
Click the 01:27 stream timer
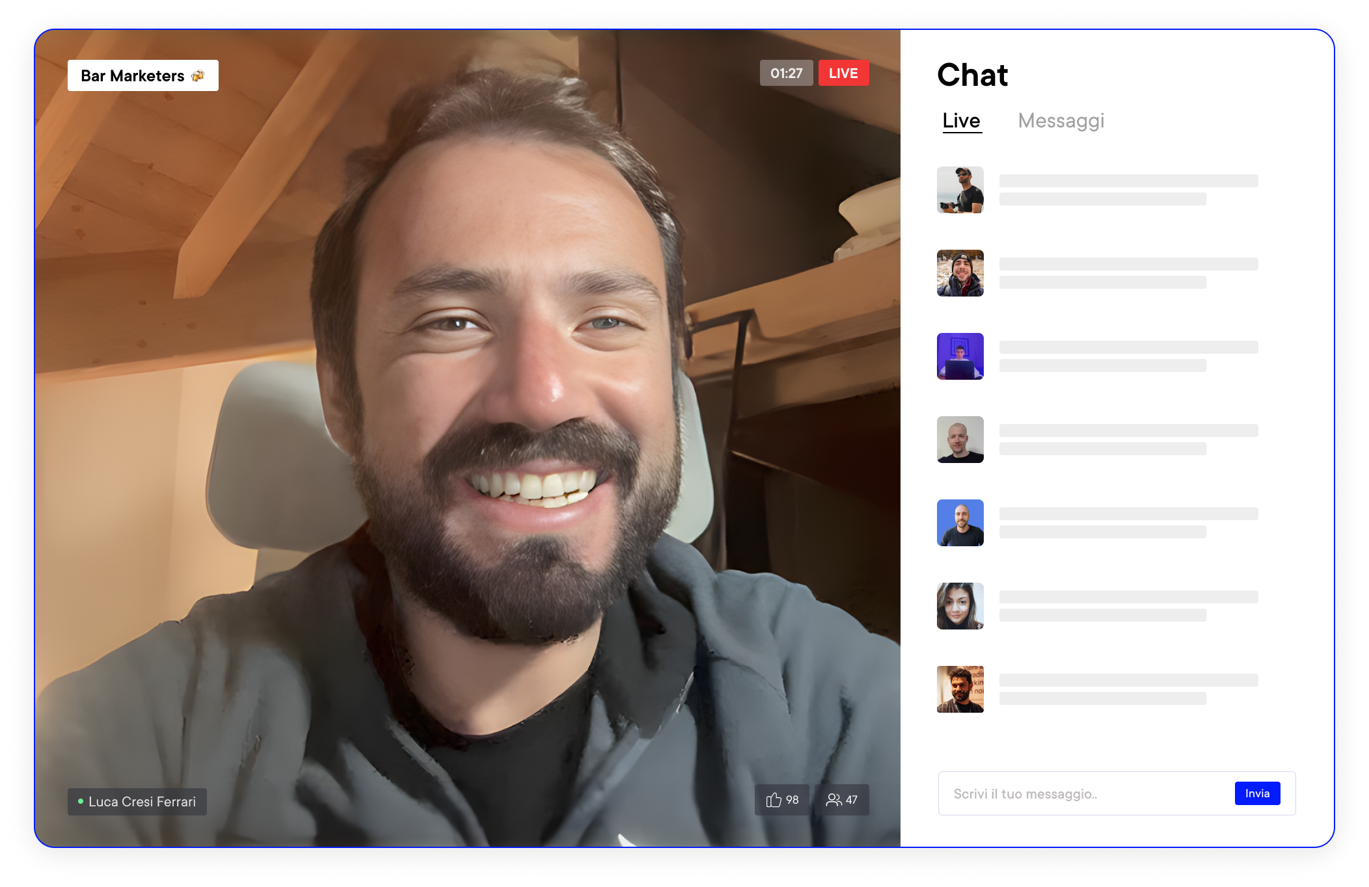pos(786,73)
